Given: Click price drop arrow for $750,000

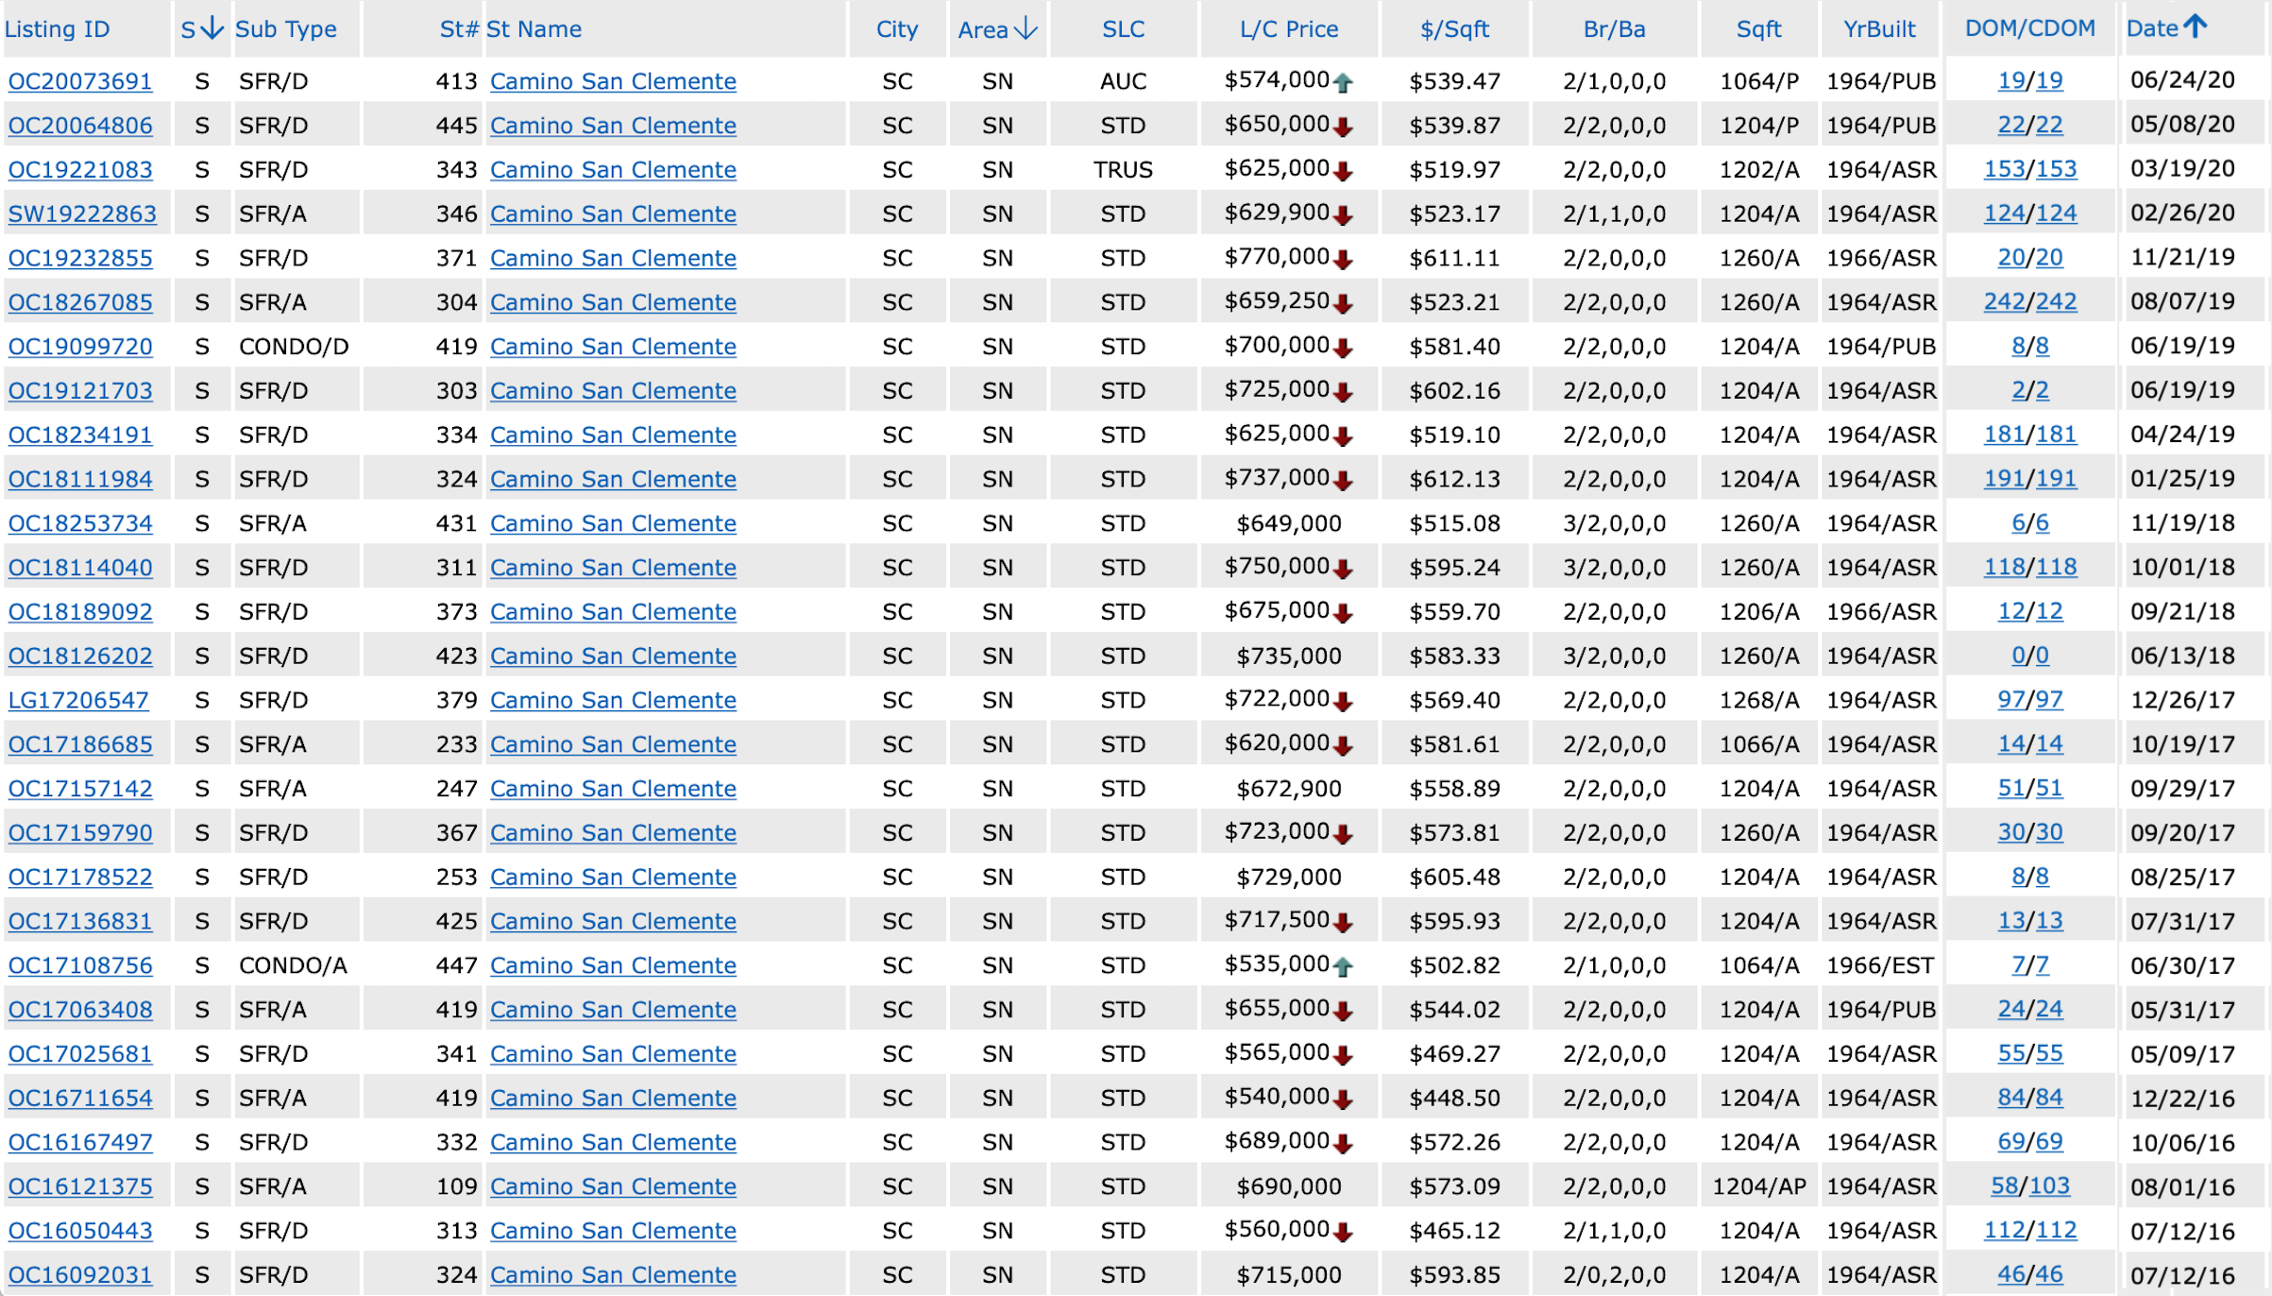Looking at the screenshot, I should [x=1342, y=569].
